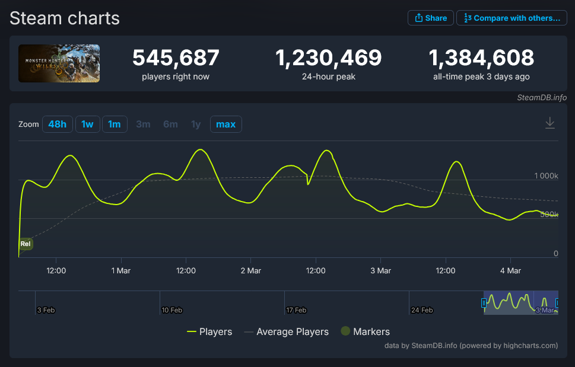Click the right navigator range handle

pyautogui.click(x=557, y=303)
